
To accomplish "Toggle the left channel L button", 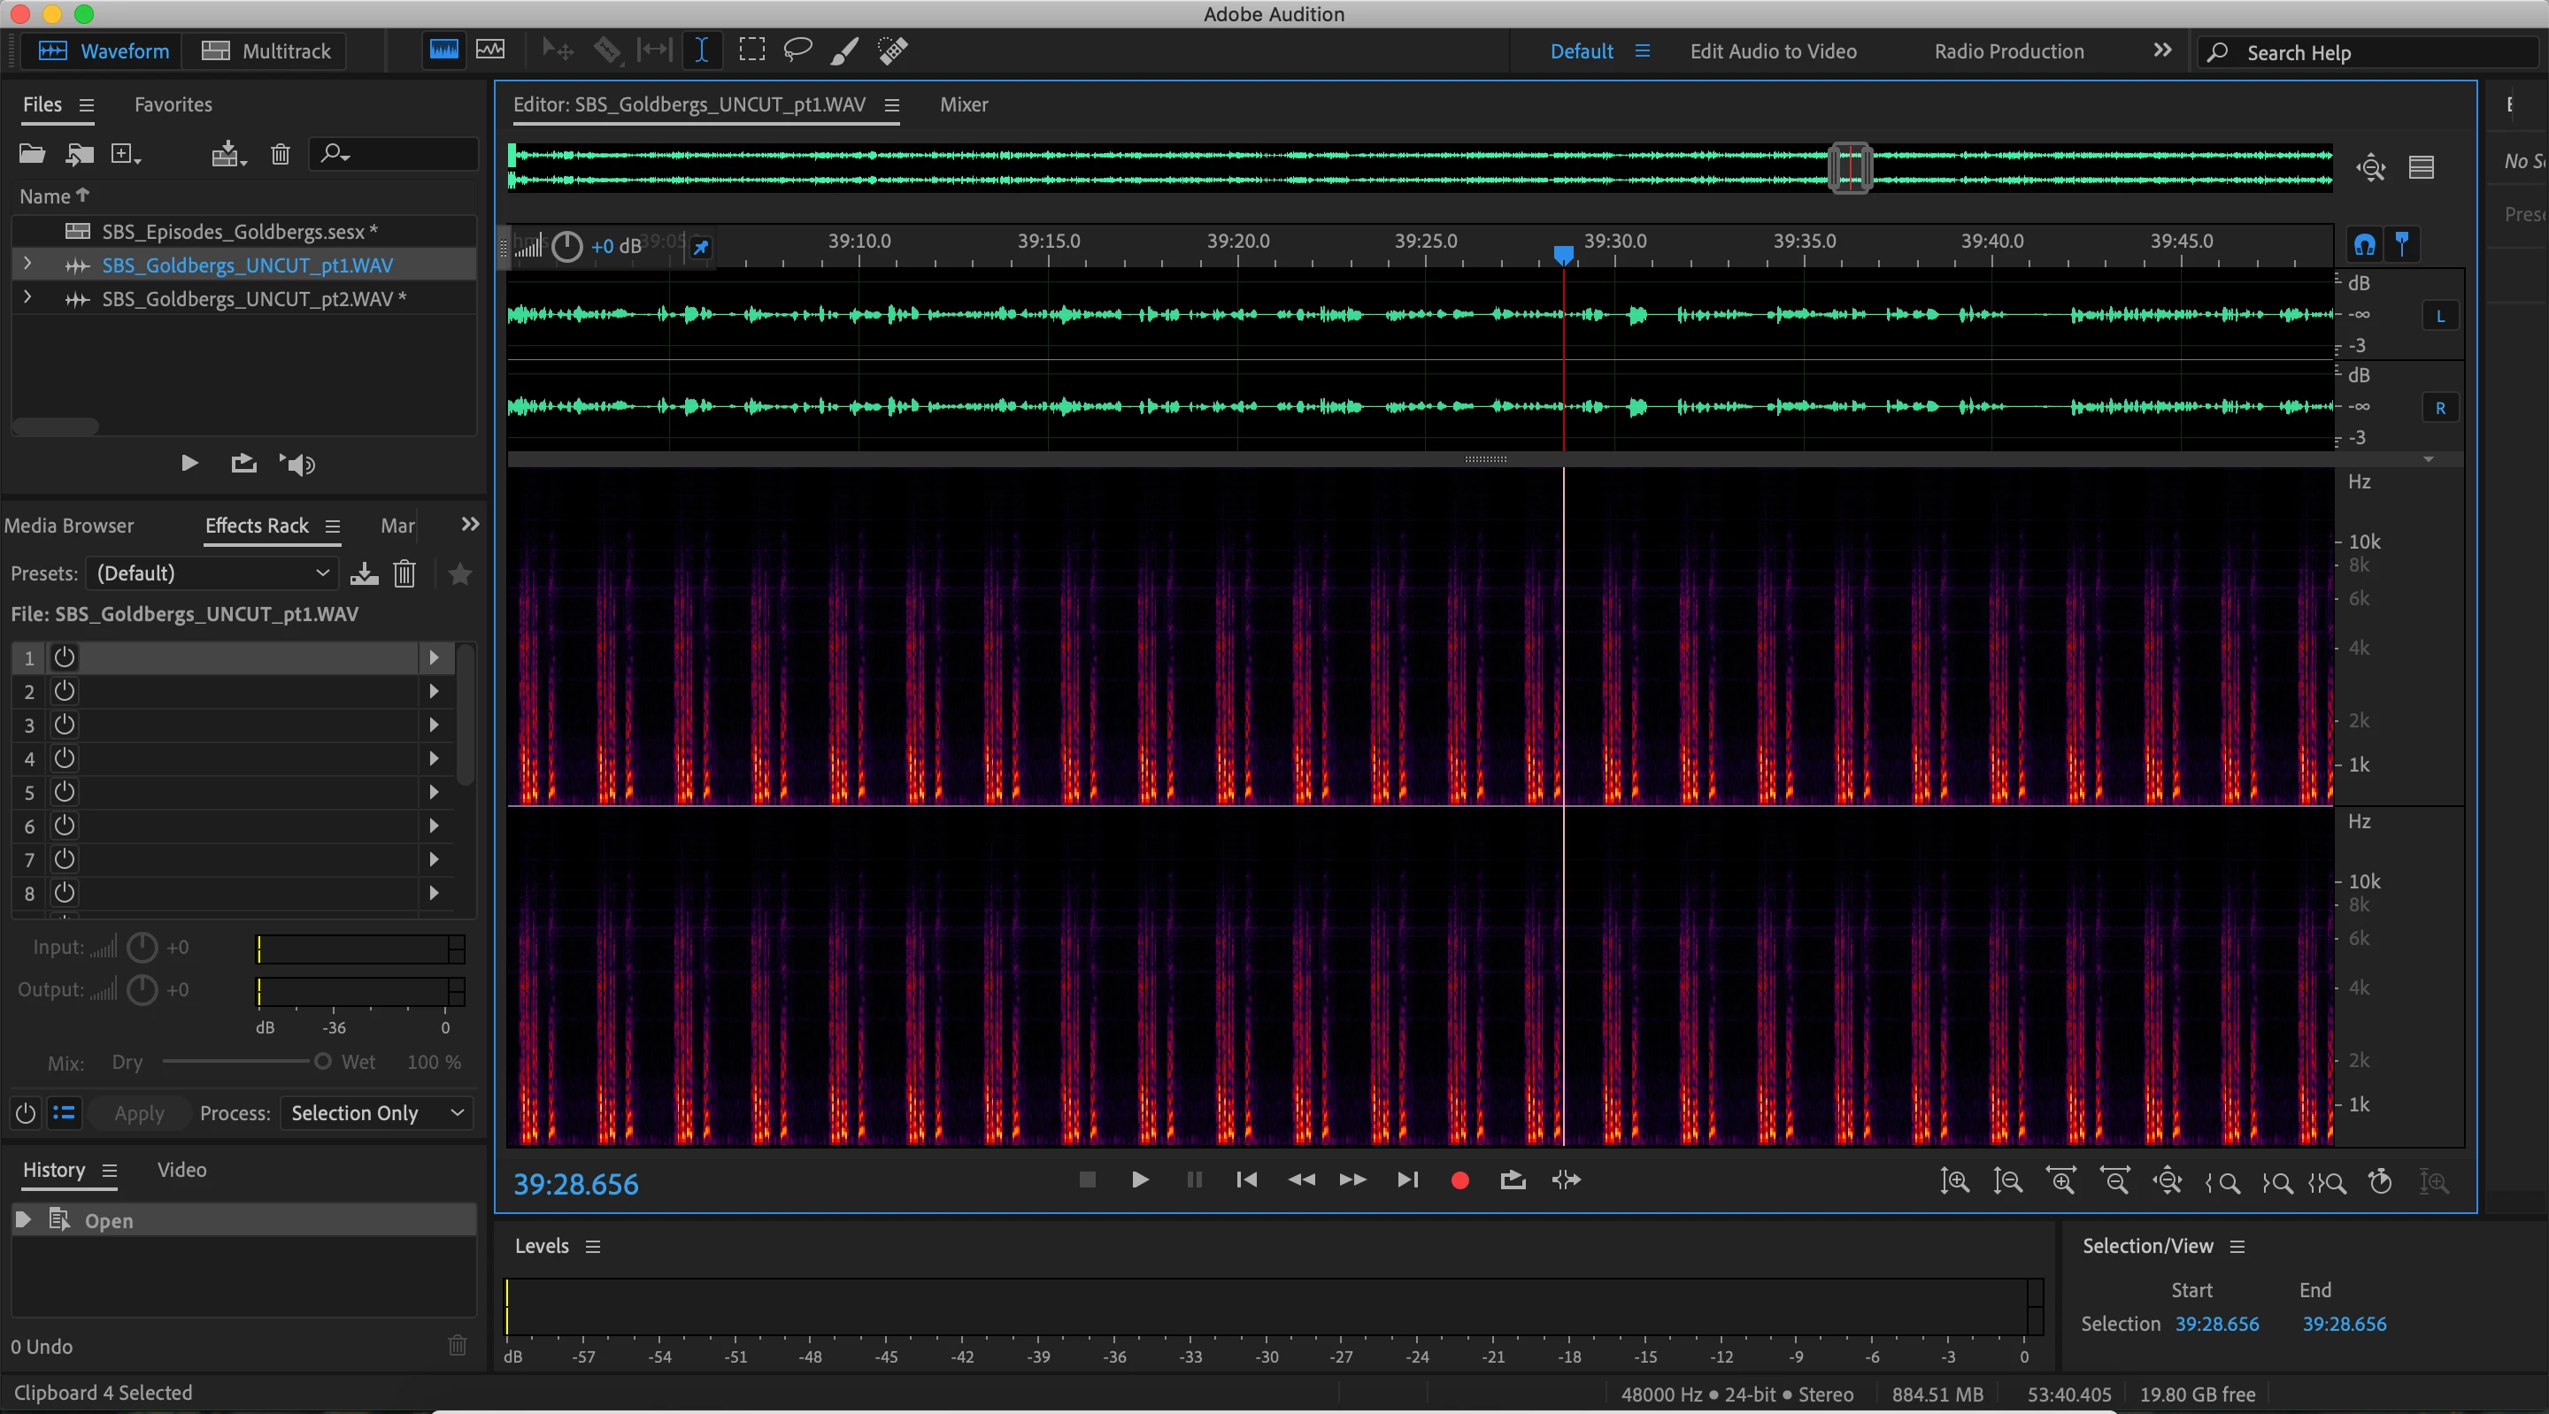I will click(x=2440, y=317).
